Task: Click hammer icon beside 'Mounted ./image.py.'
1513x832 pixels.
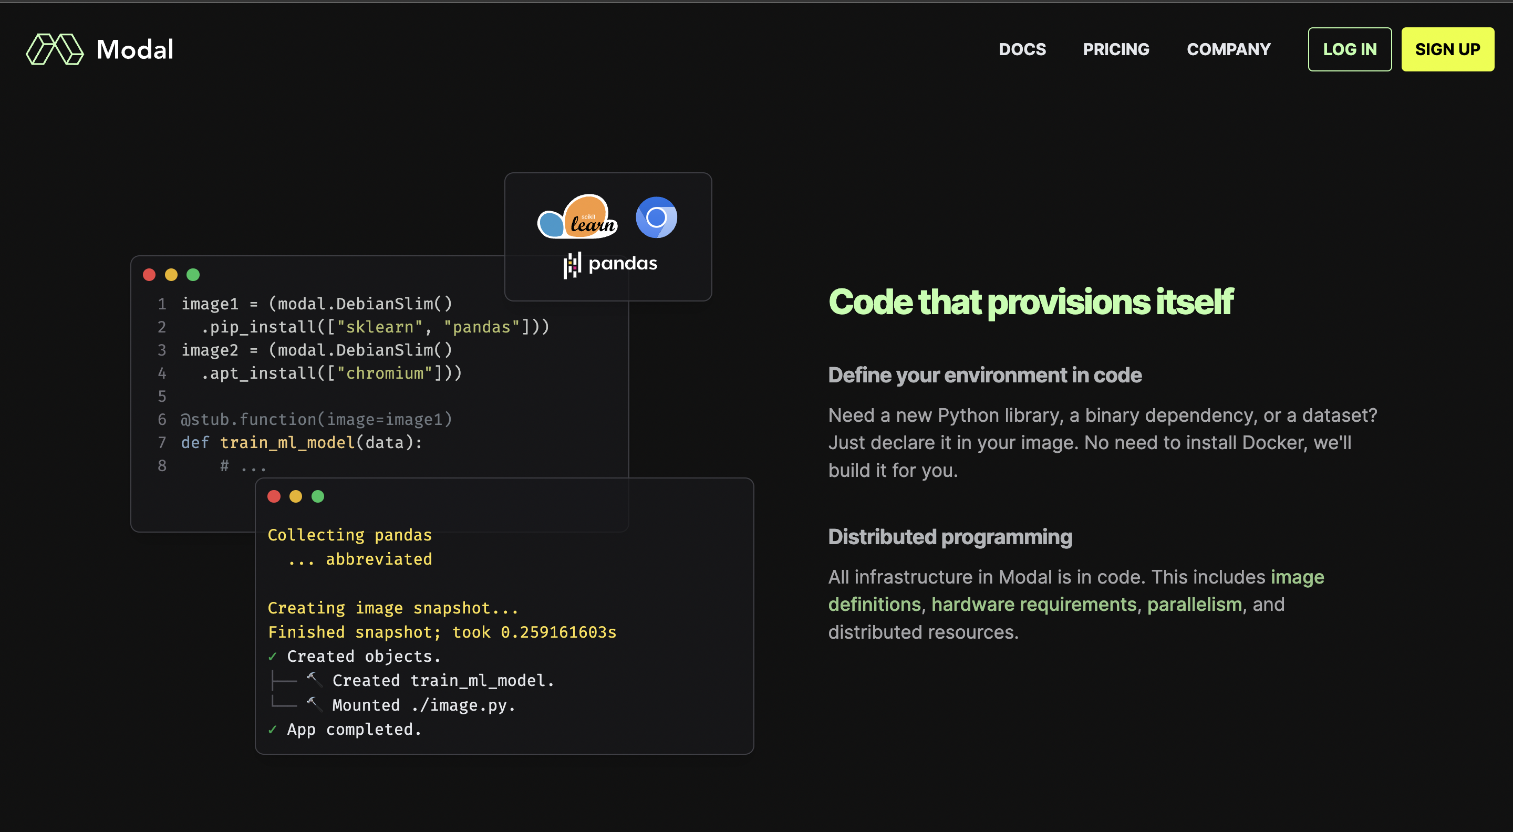Action: (x=315, y=704)
